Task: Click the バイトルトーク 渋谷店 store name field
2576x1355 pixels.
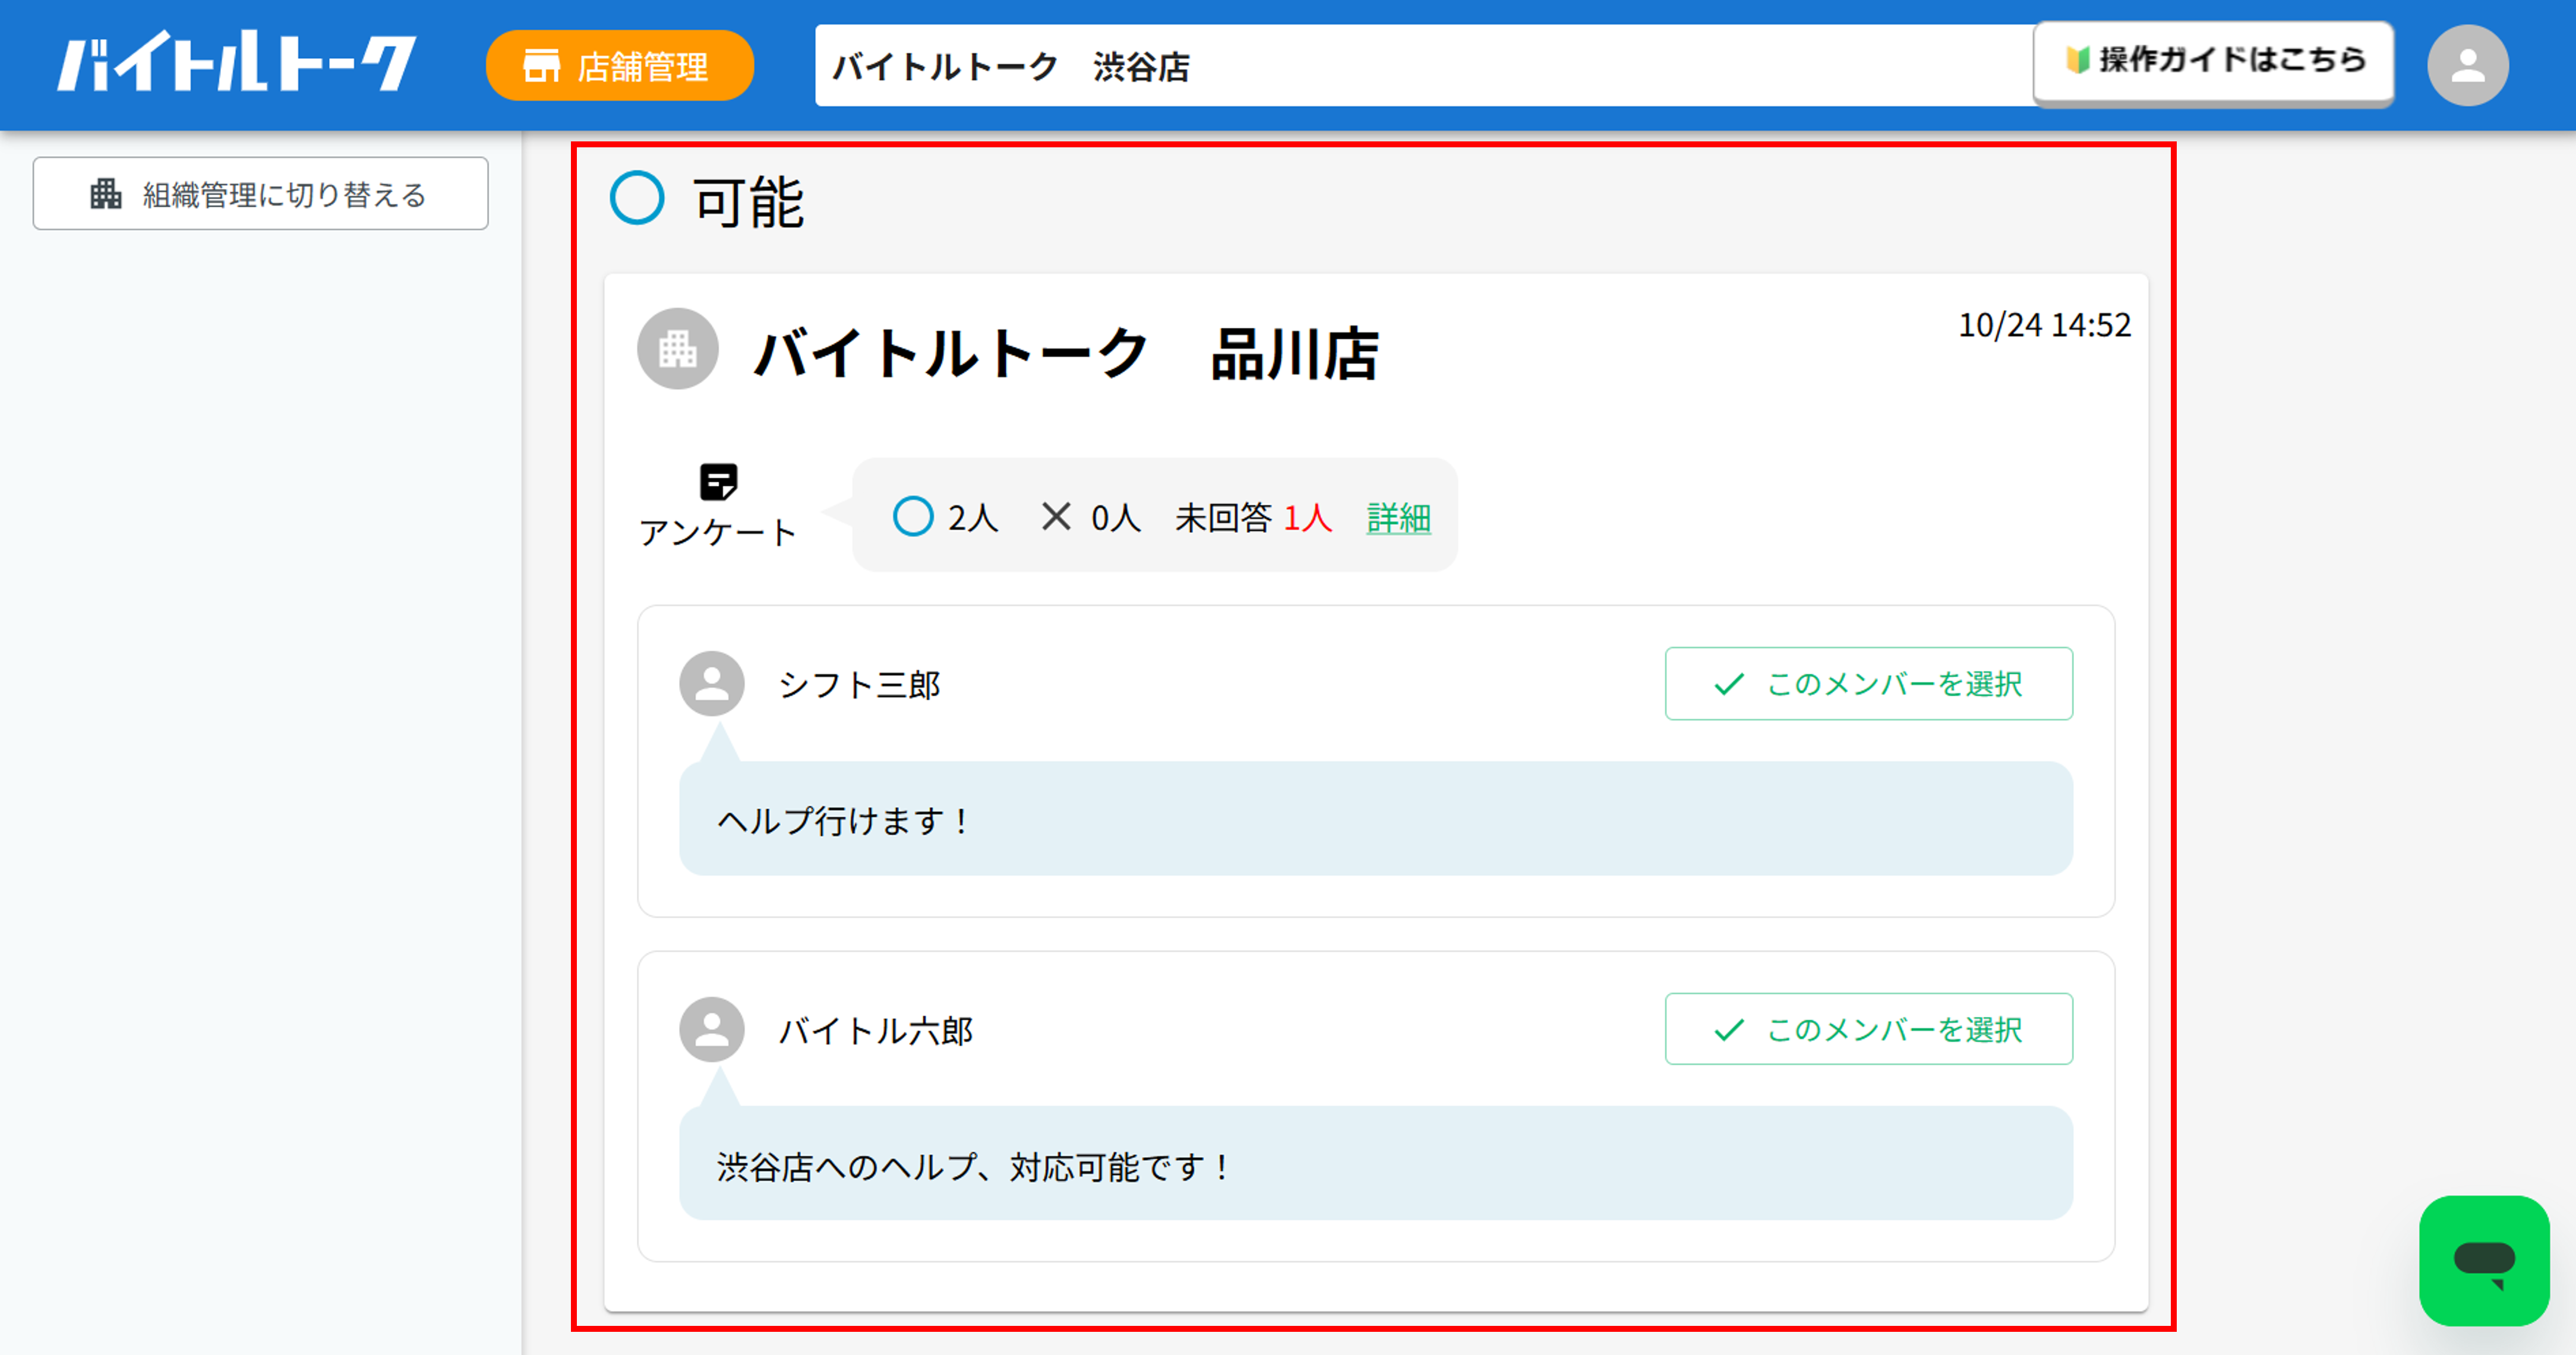Action: coord(1425,66)
